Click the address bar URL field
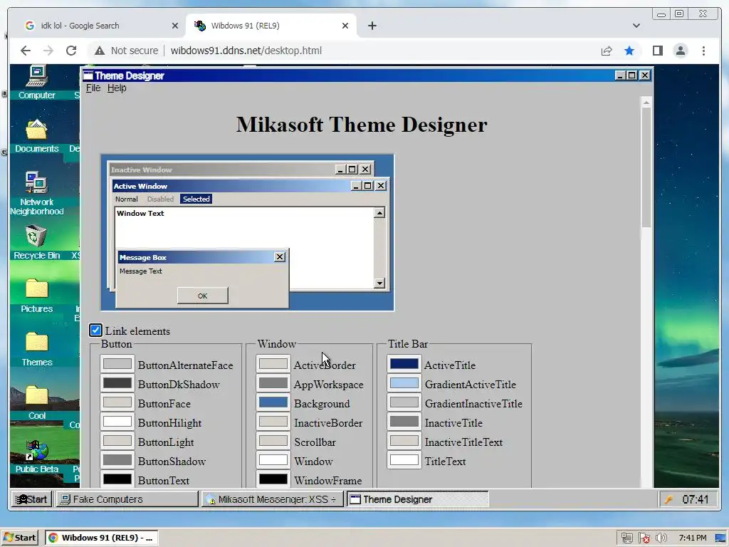Image resolution: width=729 pixels, height=547 pixels. coord(246,51)
